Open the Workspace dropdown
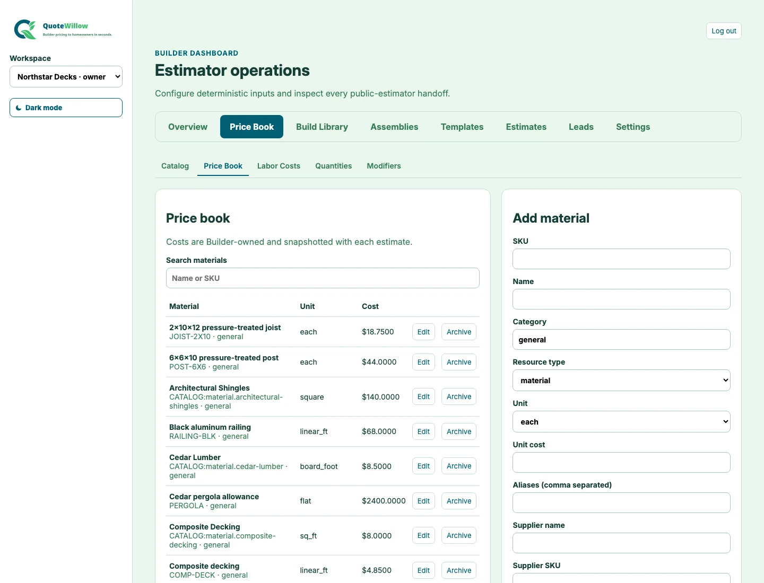Image resolution: width=764 pixels, height=583 pixels. 66,77
